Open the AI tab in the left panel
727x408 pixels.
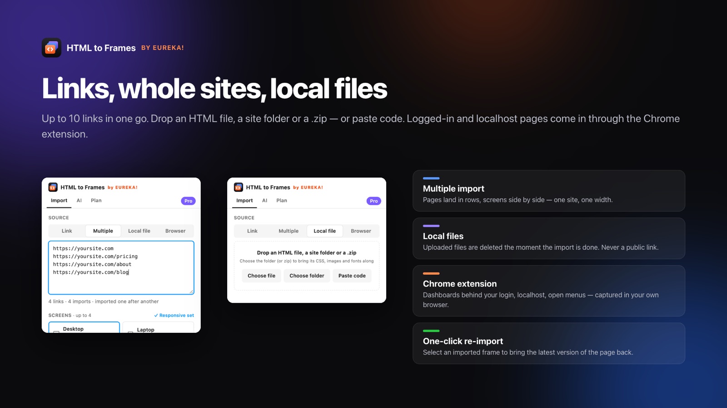click(x=79, y=200)
